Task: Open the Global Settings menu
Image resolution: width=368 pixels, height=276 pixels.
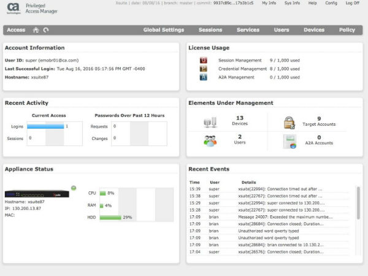Action: pos(163,29)
